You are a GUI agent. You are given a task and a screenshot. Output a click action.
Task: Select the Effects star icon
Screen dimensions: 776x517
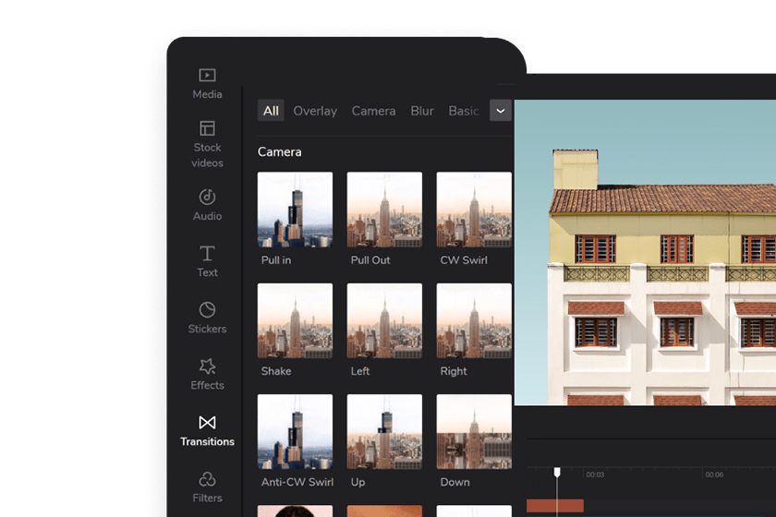point(207,367)
